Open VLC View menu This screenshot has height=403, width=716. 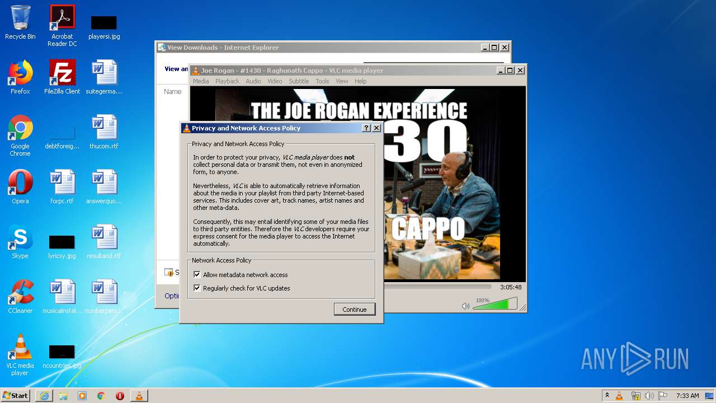coord(342,81)
